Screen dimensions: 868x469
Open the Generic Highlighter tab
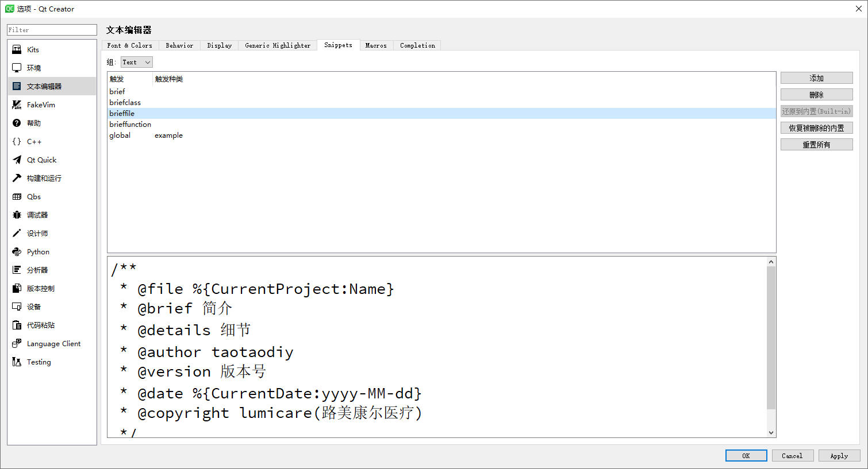(x=278, y=45)
